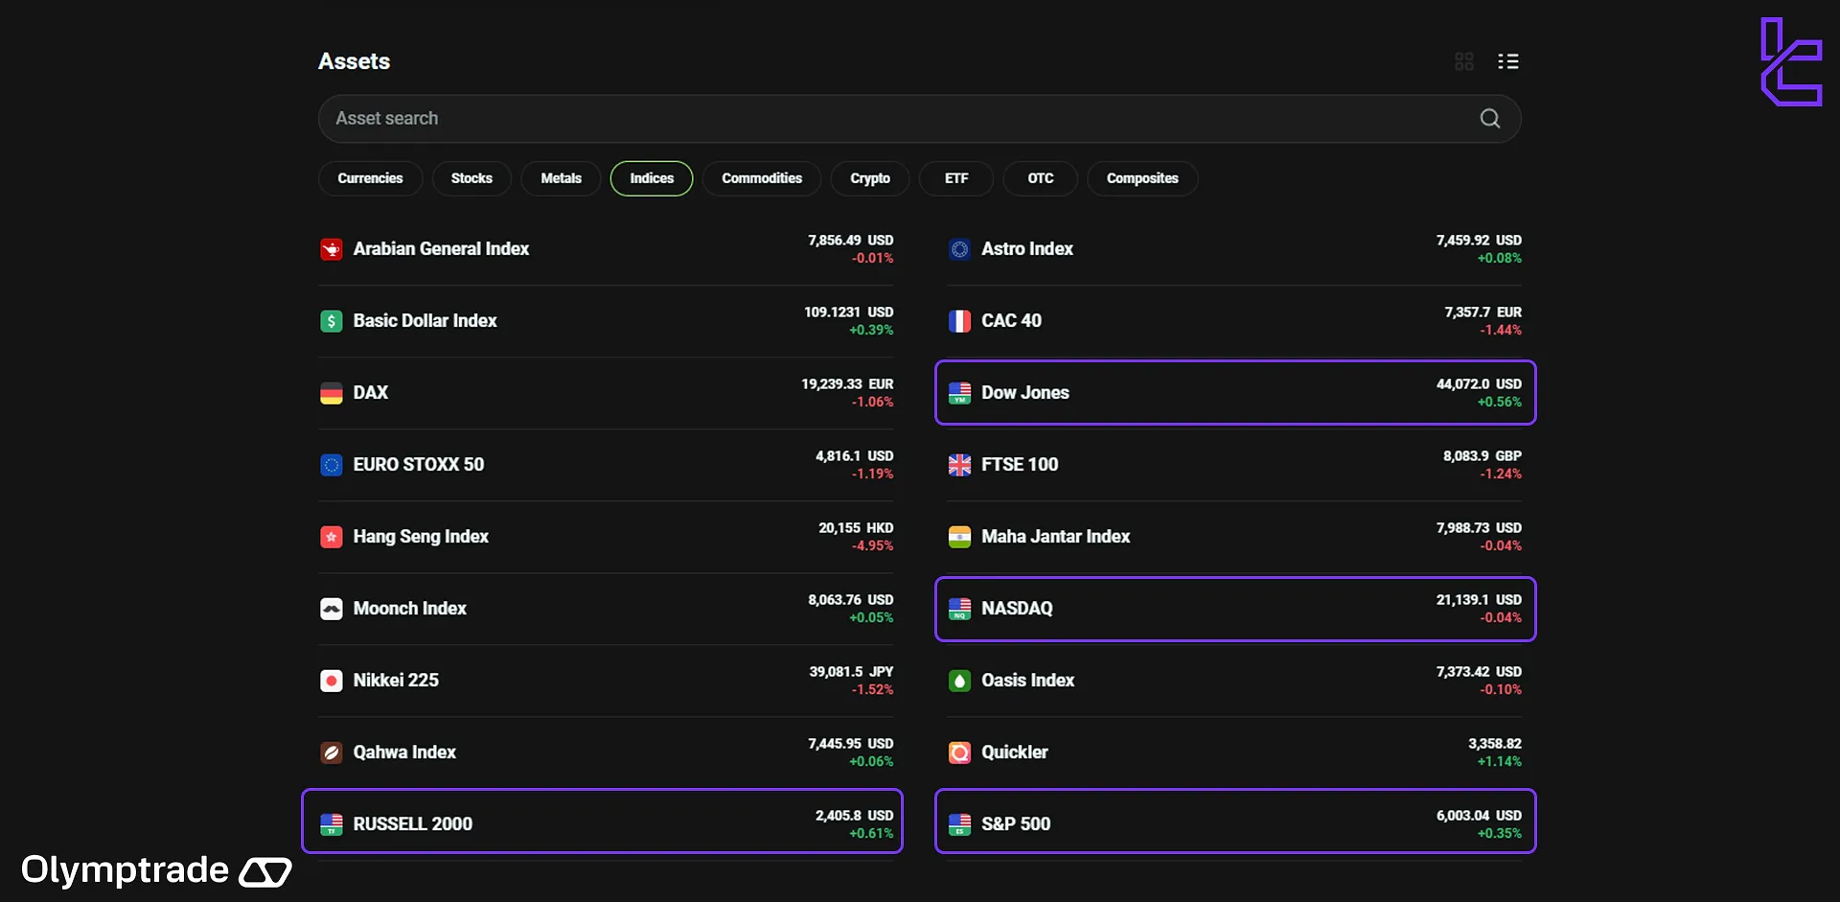Open the Moonch Index asset
Image resolution: width=1840 pixels, height=902 pixels.
606,609
